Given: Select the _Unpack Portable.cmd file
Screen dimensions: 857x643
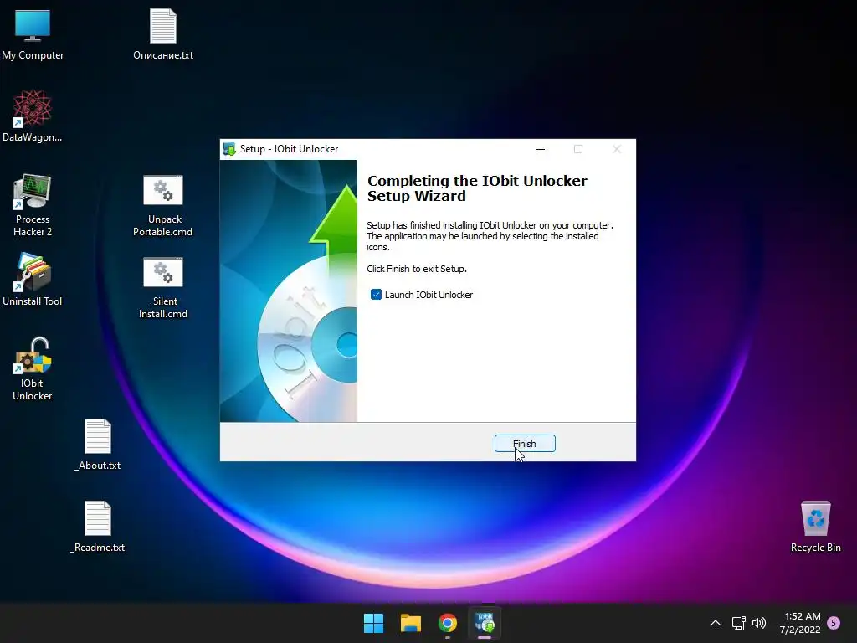Looking at the screenshot, I should [163, 206].
